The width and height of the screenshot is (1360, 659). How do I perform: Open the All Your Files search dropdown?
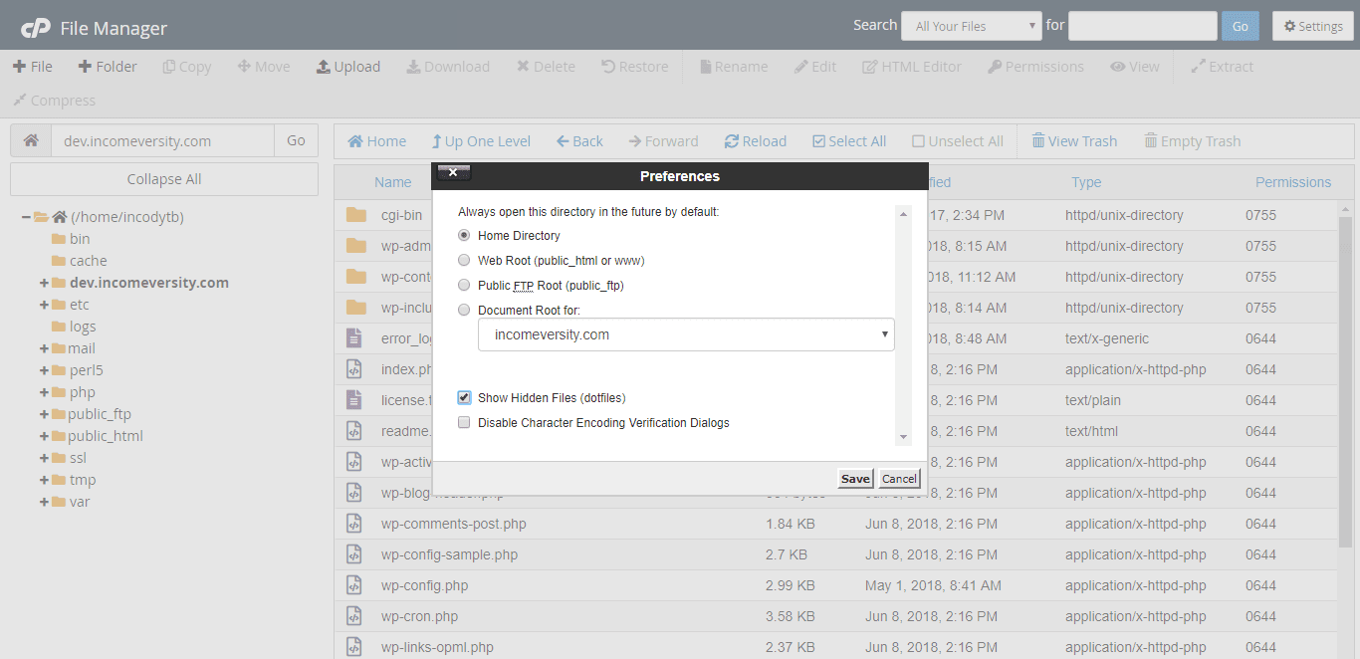(x=971, y=26)
